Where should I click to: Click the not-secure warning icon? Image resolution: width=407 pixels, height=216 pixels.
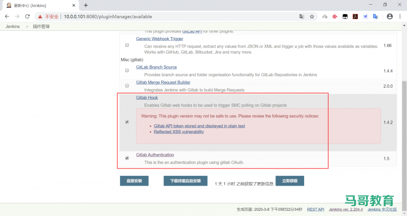40,17
